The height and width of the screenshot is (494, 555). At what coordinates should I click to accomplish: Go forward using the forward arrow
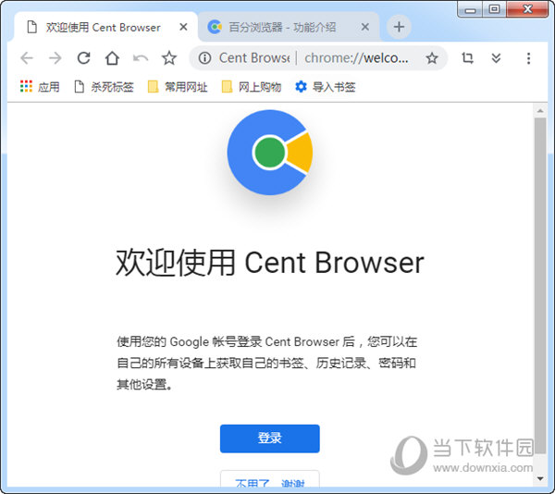pyautogui.click(x=55, y=58)
